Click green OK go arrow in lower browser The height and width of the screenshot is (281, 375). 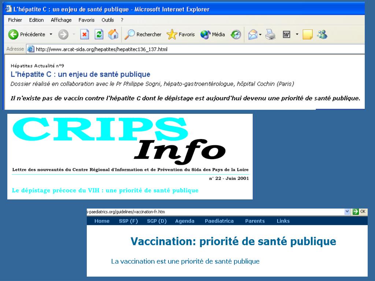(356, 211)
